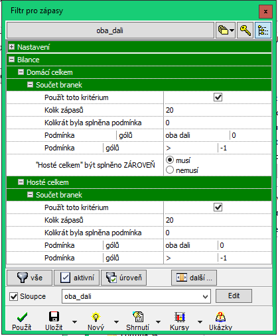The image size is (278, 336).
Task: Save filter using Uložit floppy icon
Action: click(x=54, y=321)
